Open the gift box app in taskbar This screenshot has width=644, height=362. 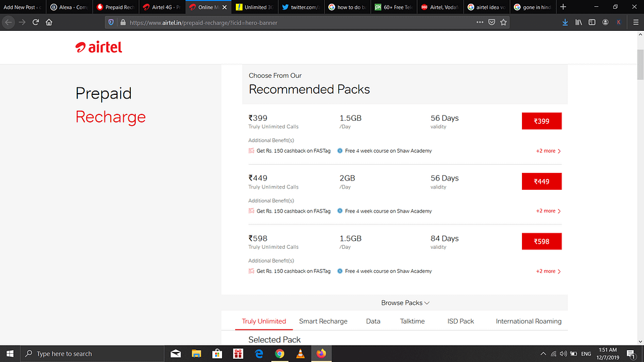point(238,353)
